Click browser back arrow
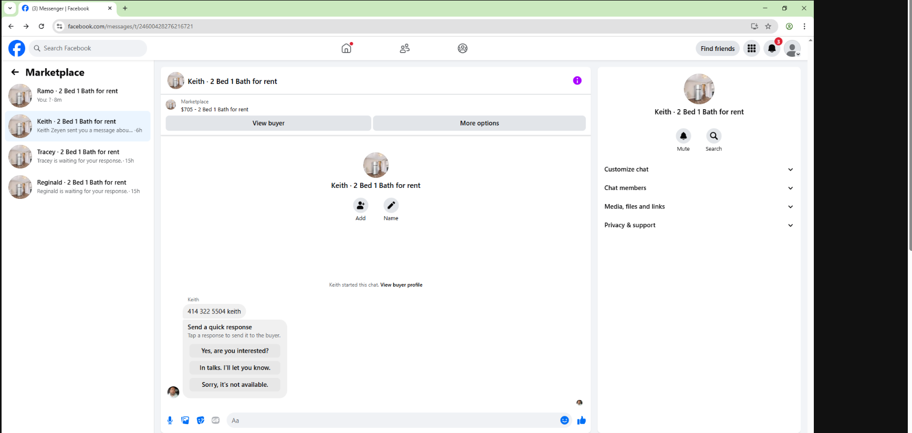Image resolution: width=912 pixels, height=433 pixels. [11, 26]
